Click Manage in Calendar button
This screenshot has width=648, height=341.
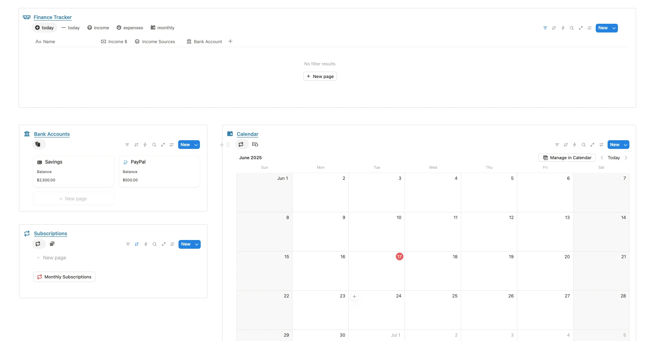point(567,158)
